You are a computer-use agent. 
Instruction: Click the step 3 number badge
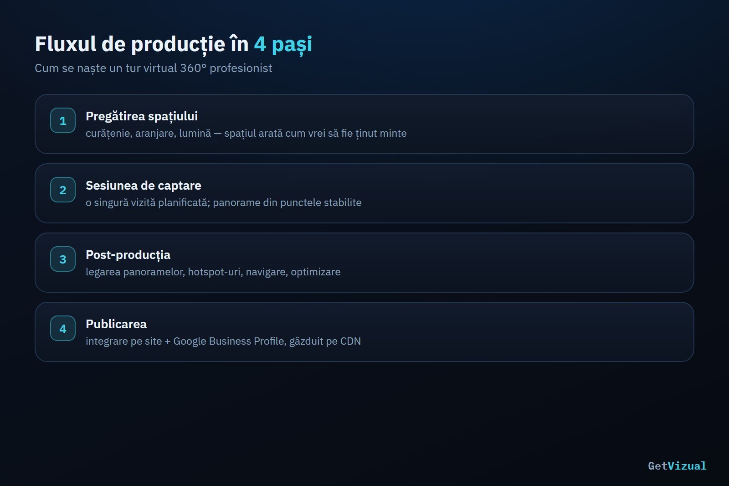pyautogui.click(x=63, y=259)
